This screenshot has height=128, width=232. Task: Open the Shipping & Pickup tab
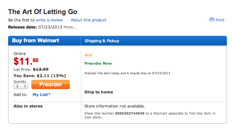tap(102, 41)
